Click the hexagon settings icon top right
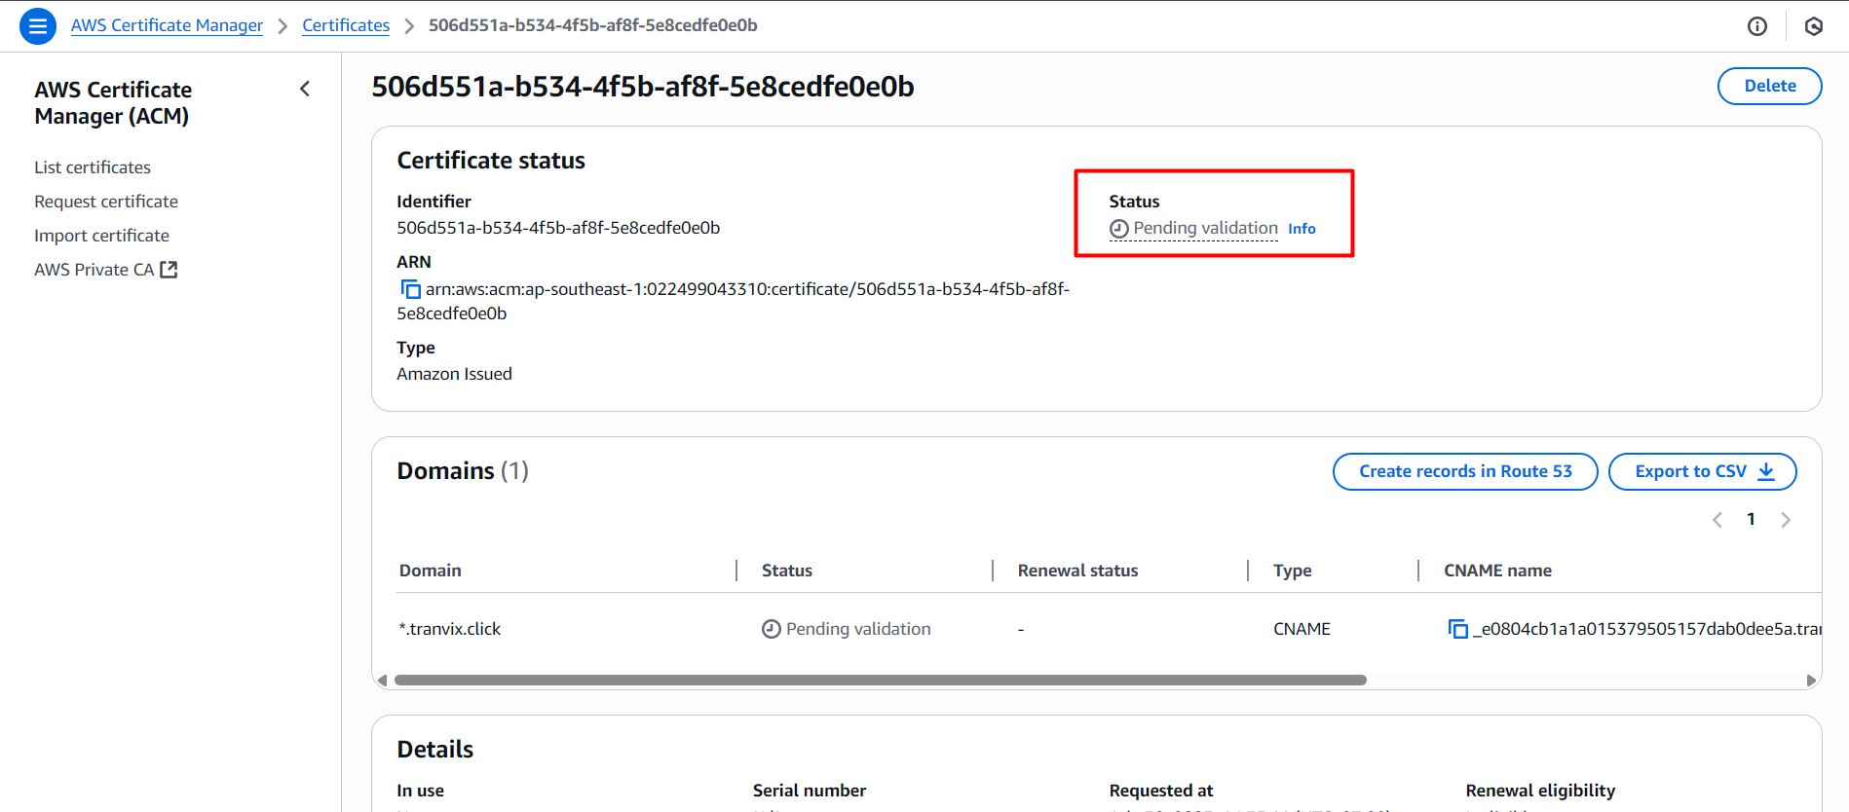The width and height of the screenshot is (1849, 812). [1813, 26]
